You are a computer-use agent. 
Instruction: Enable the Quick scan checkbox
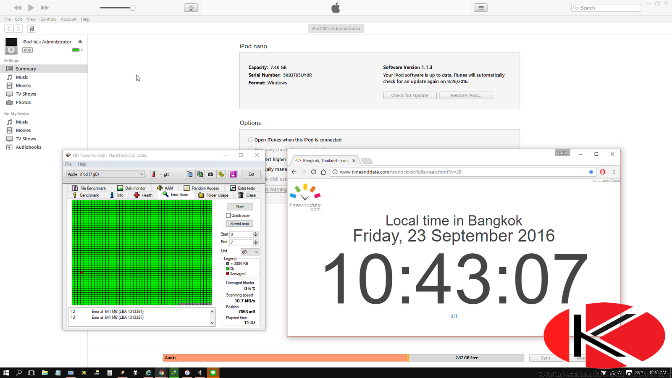(x=228, y=215)
